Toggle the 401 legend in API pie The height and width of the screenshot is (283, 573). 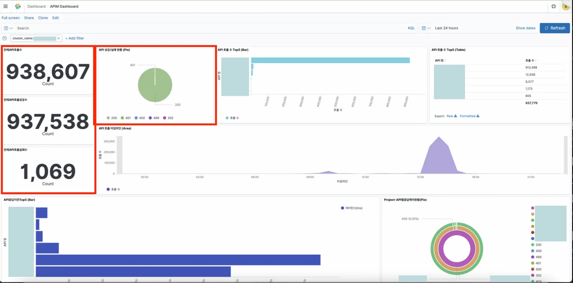[126, 118]
